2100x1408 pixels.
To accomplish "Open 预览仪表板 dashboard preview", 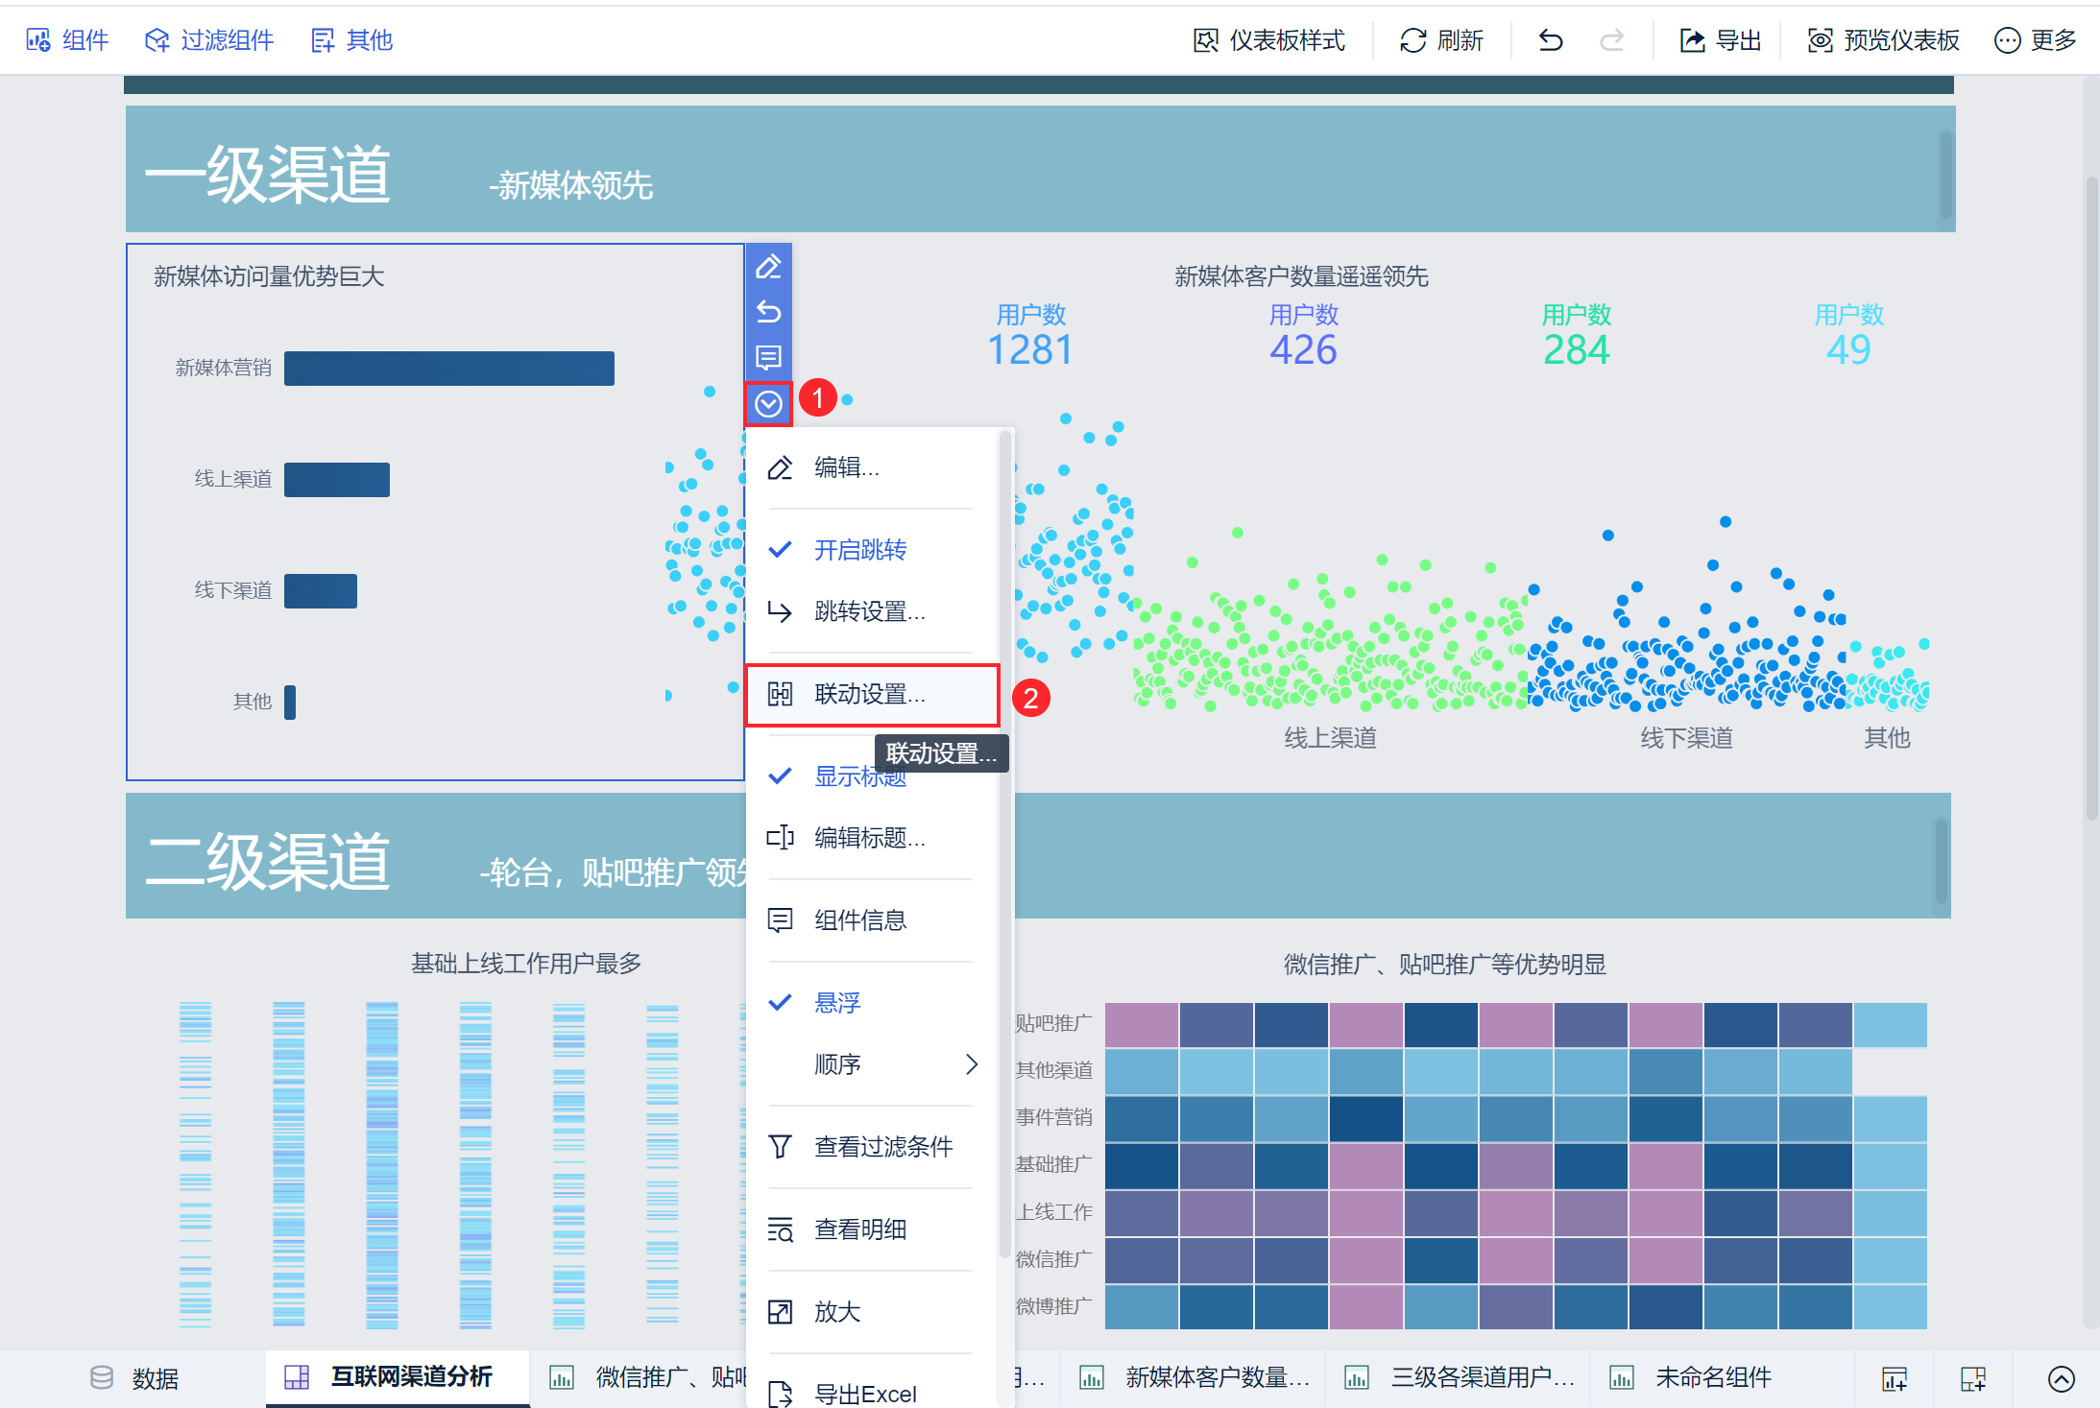I will pyautogui.click(x=1883, y=40).
